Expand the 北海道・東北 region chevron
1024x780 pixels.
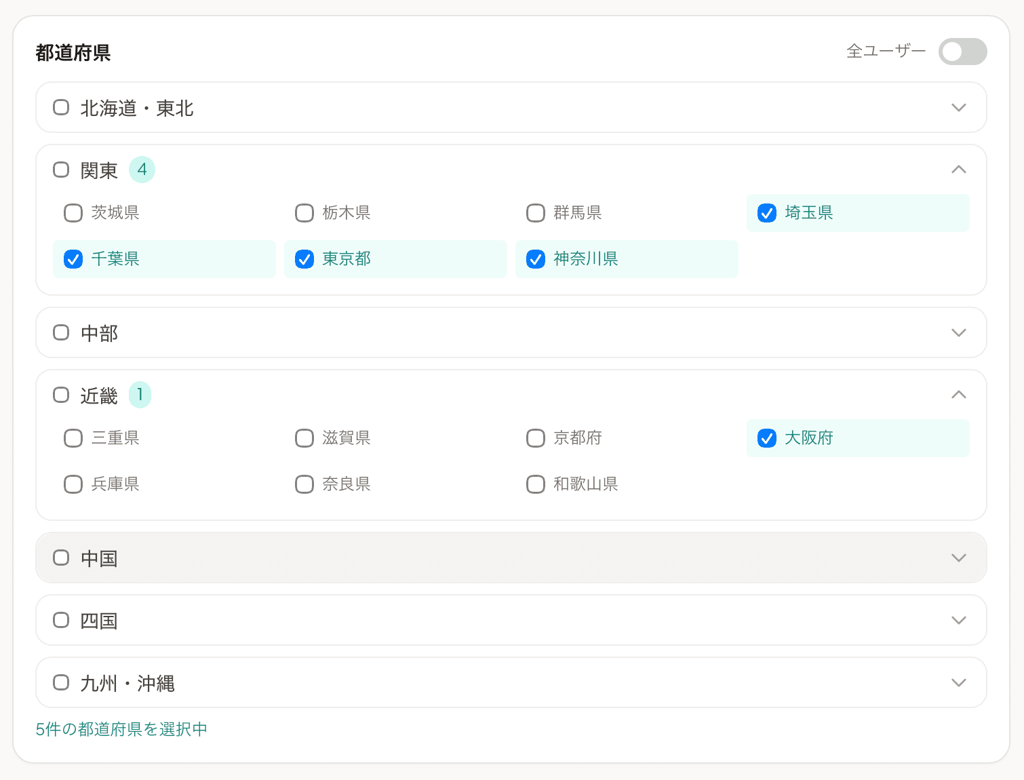958,108
